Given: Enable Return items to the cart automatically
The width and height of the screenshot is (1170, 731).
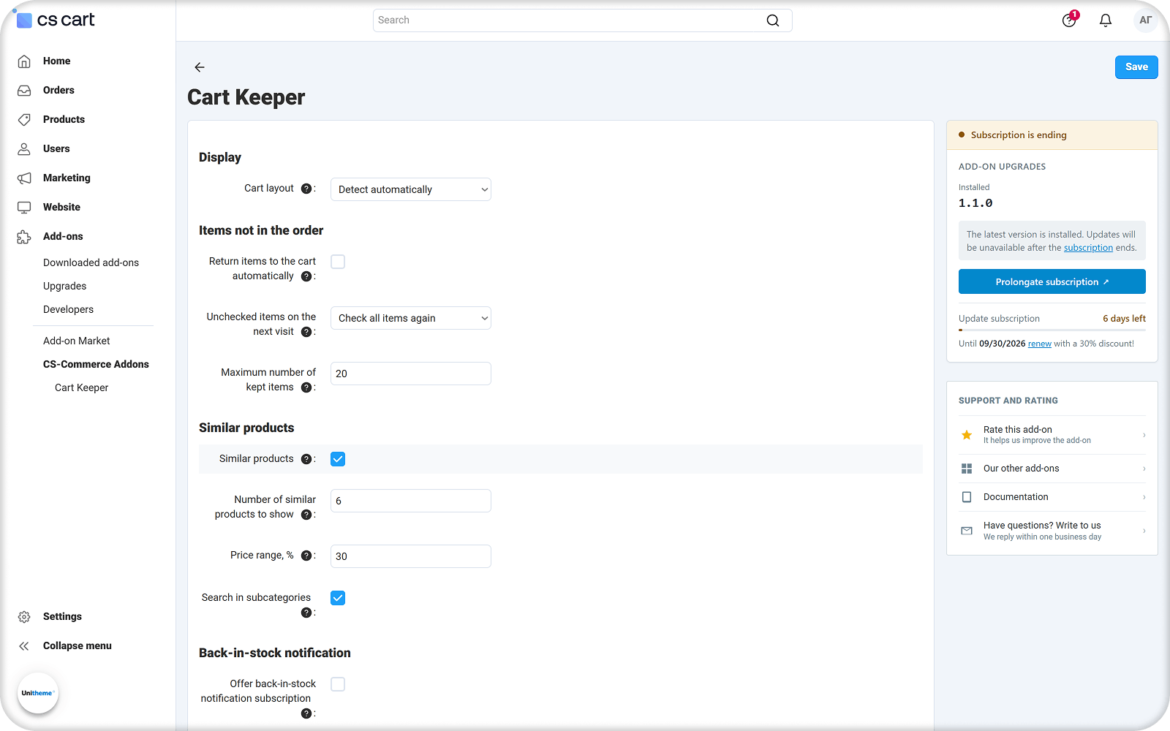Looking at the screenshot, I should (x=338, y=262).
